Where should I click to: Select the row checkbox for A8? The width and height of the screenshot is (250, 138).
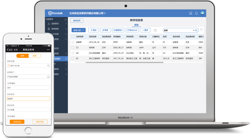click(73, 53)
